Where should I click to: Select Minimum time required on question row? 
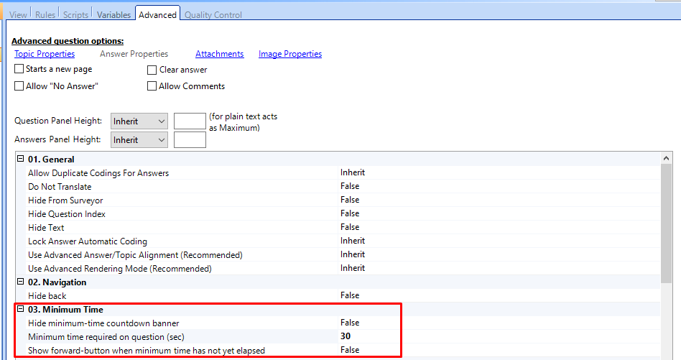343,336
